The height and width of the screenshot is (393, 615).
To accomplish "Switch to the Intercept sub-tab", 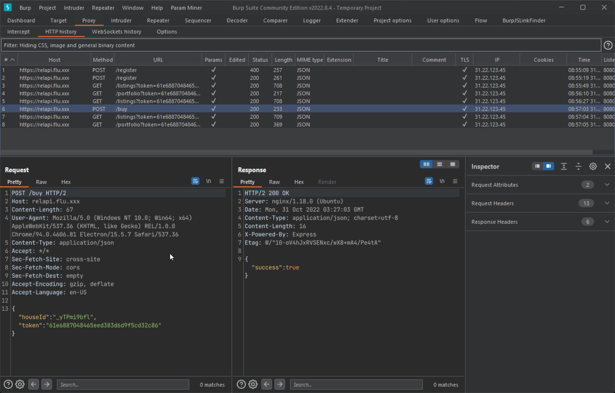I will 18,32.
